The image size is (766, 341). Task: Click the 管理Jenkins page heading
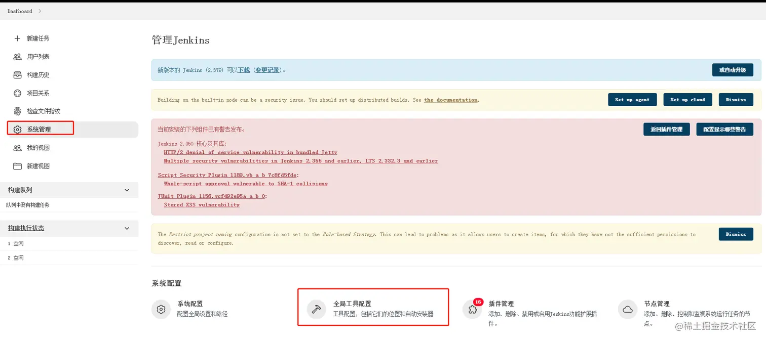[x=180, y=40]
